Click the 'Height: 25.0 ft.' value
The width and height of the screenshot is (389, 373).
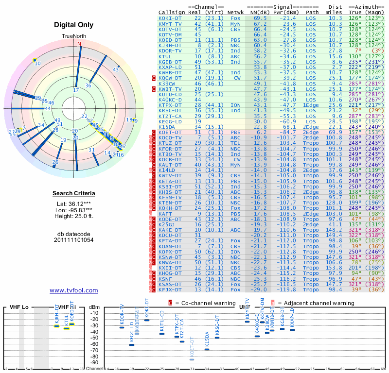pyautogui.click(x=74, y=216)
